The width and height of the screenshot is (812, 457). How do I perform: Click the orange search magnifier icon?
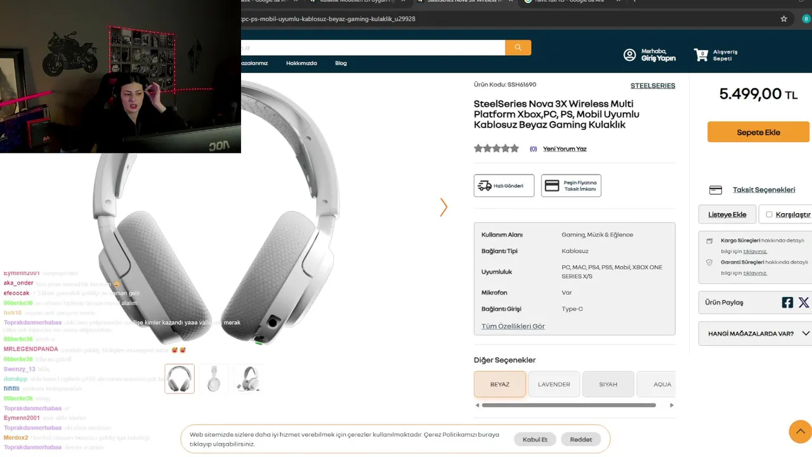518,48
